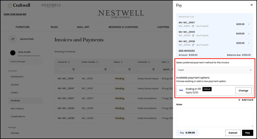
Task: Go to Dashboard in sidebar
Action: coord(17,77)
